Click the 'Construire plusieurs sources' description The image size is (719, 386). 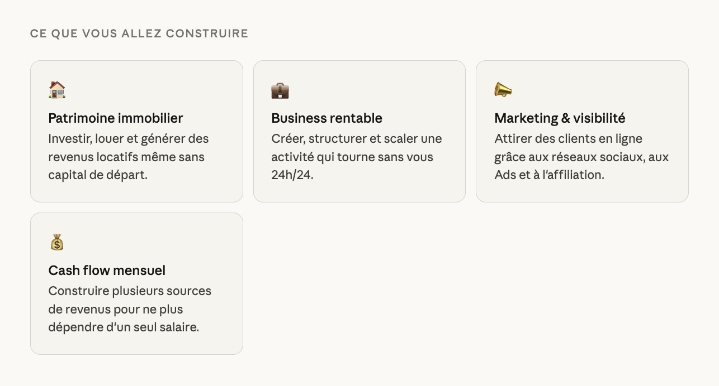(130, 291)
